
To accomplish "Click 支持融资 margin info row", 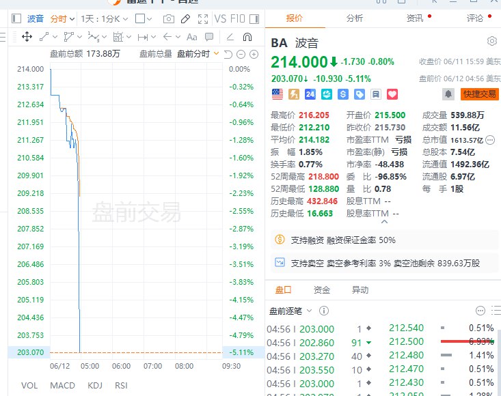I will 385,240.
